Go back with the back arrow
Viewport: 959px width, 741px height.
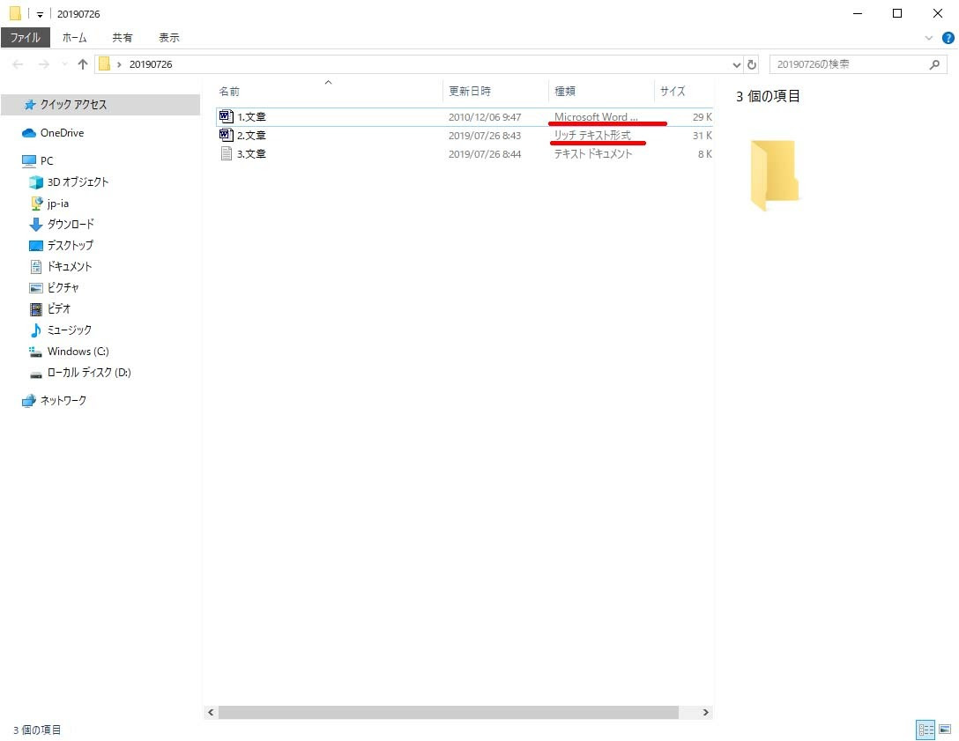(18, 64)
